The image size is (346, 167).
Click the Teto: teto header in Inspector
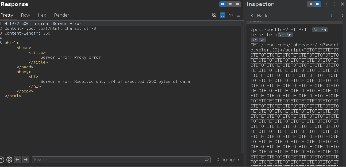click(x=264, y=35)
